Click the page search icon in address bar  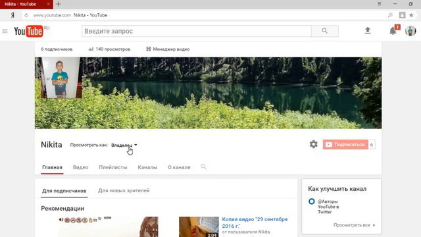click(x=390, y=15)
